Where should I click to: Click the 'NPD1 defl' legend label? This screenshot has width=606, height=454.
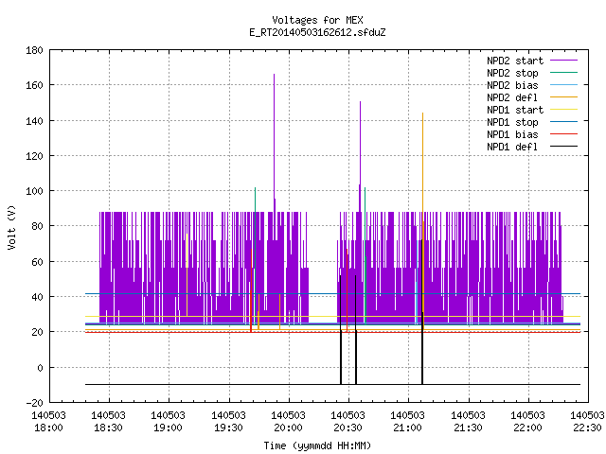point(512,147)
